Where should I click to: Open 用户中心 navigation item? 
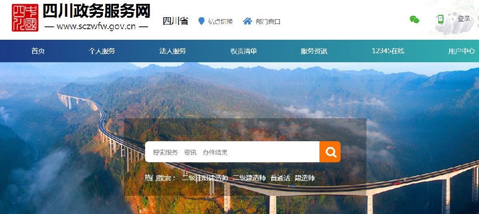[x=461, y=51]
